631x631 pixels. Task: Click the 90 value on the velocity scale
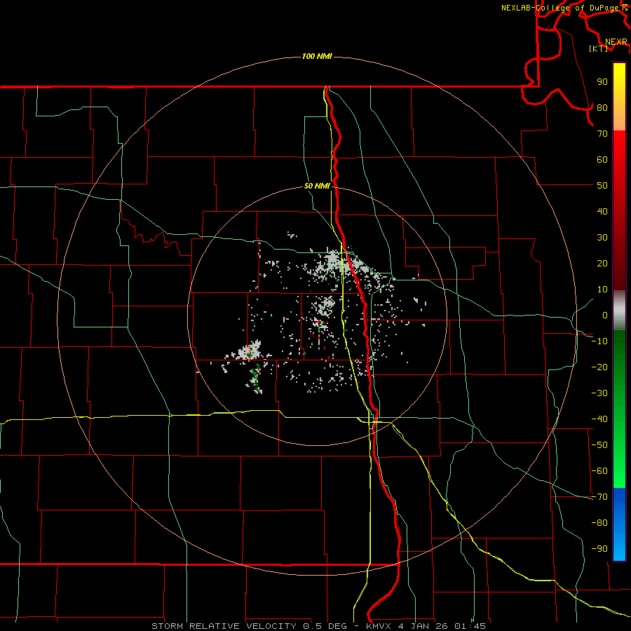pos(602,82)
